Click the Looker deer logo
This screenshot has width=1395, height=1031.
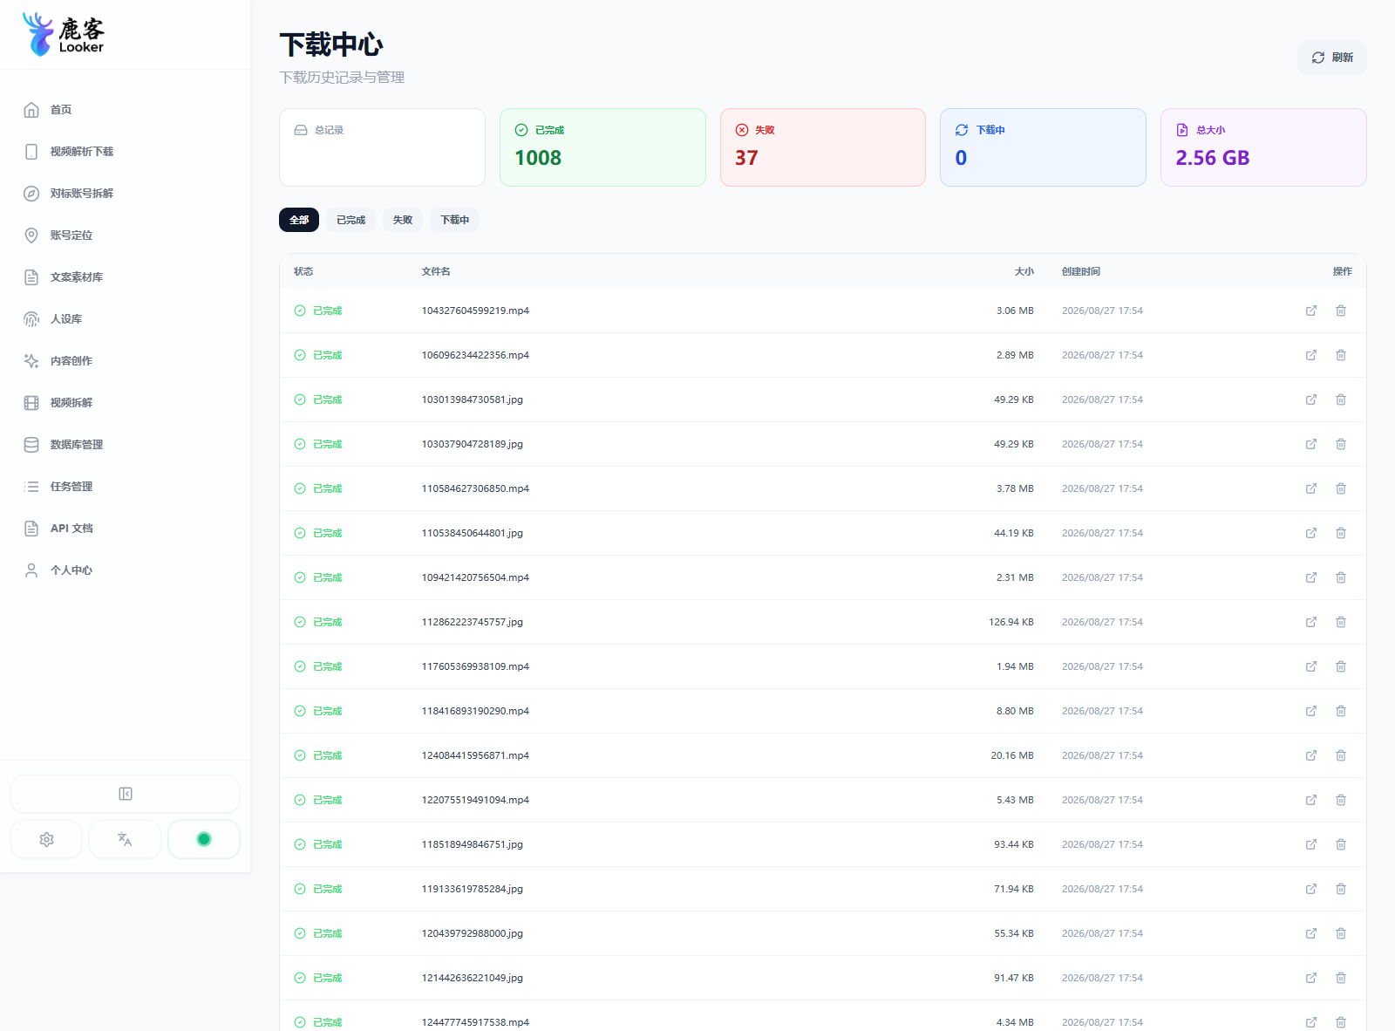pyautogui.click(x=63, y=35)
